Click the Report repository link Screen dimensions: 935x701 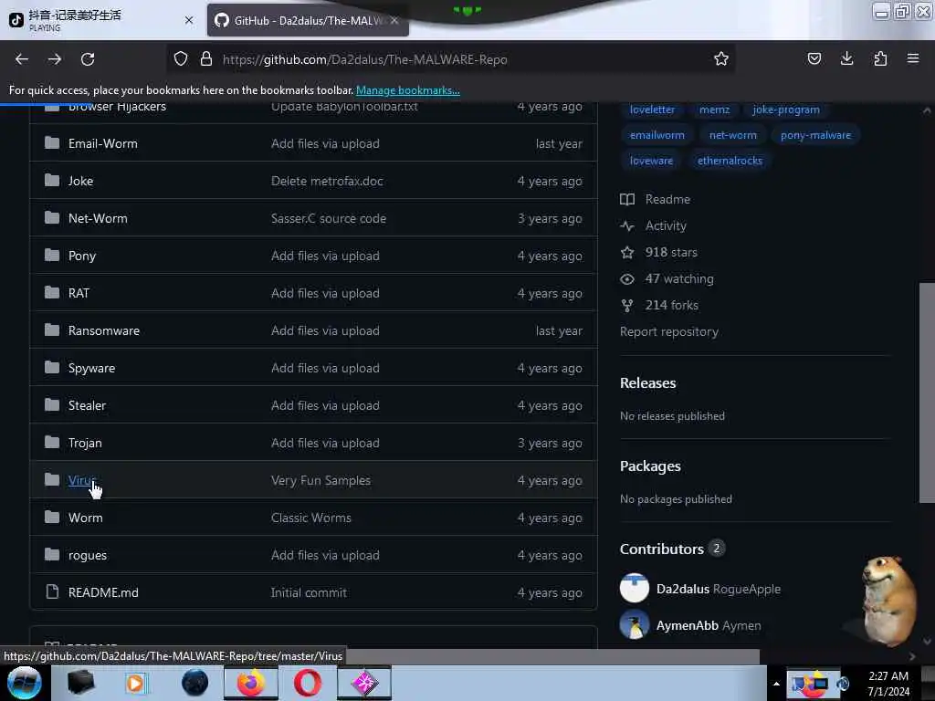pyautogui.click(x=669, y=332)
